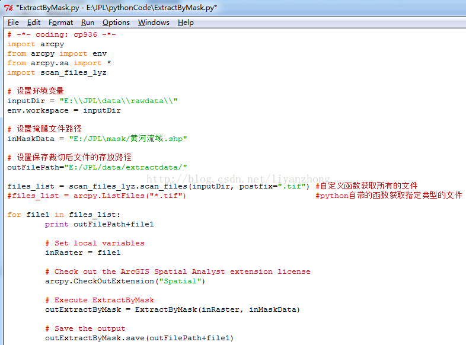The width and height of the screenshot is (466, 345).
Task: Open the Help menu
Action: 186,23
